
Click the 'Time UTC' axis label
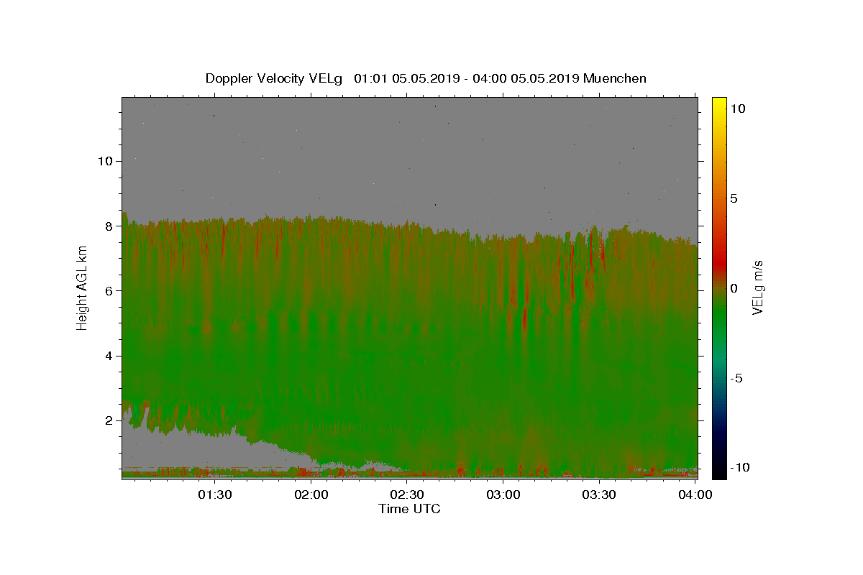tap(409, 509)
